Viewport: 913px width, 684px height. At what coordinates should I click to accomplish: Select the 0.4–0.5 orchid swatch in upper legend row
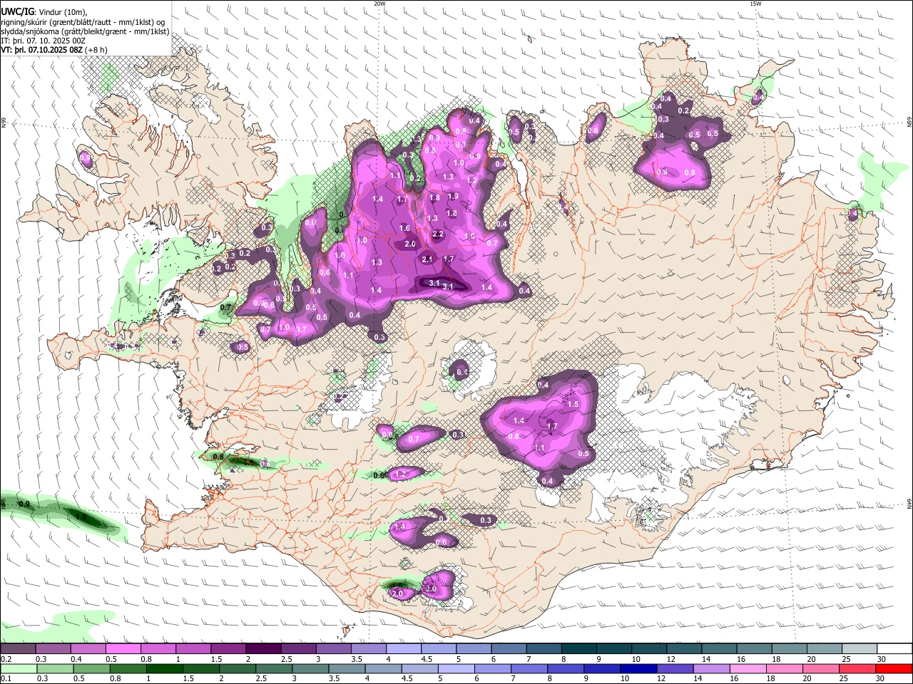click(88, 649)
